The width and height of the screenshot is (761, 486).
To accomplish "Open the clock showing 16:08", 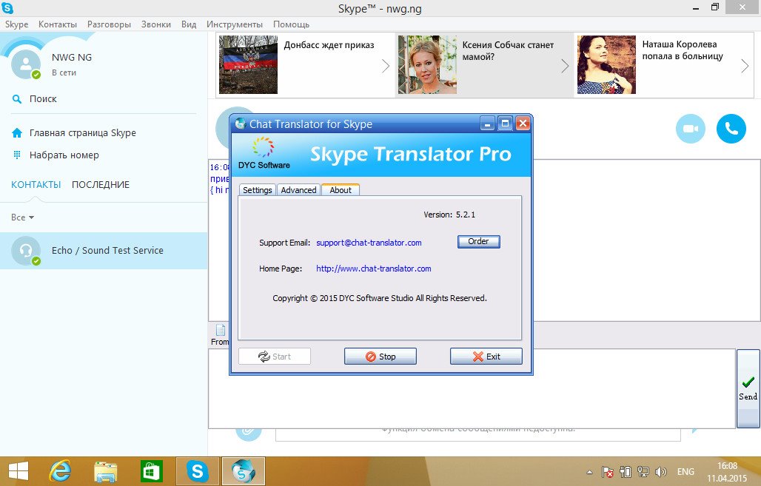I will click(x=727, y=472).
